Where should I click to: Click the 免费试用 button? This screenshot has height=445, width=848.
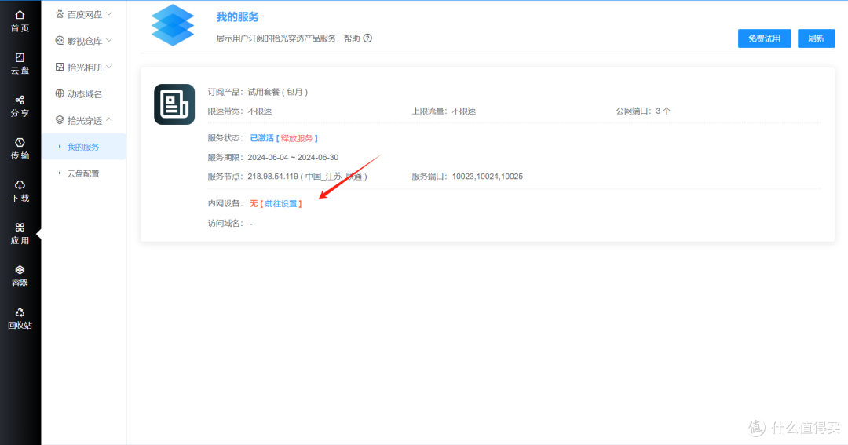coord(764,38)
